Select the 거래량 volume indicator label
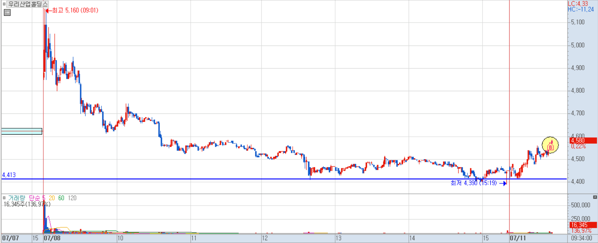 [x=17, y=198]
